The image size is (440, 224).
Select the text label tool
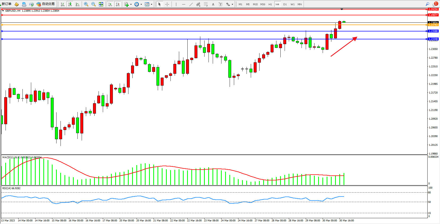213,4
